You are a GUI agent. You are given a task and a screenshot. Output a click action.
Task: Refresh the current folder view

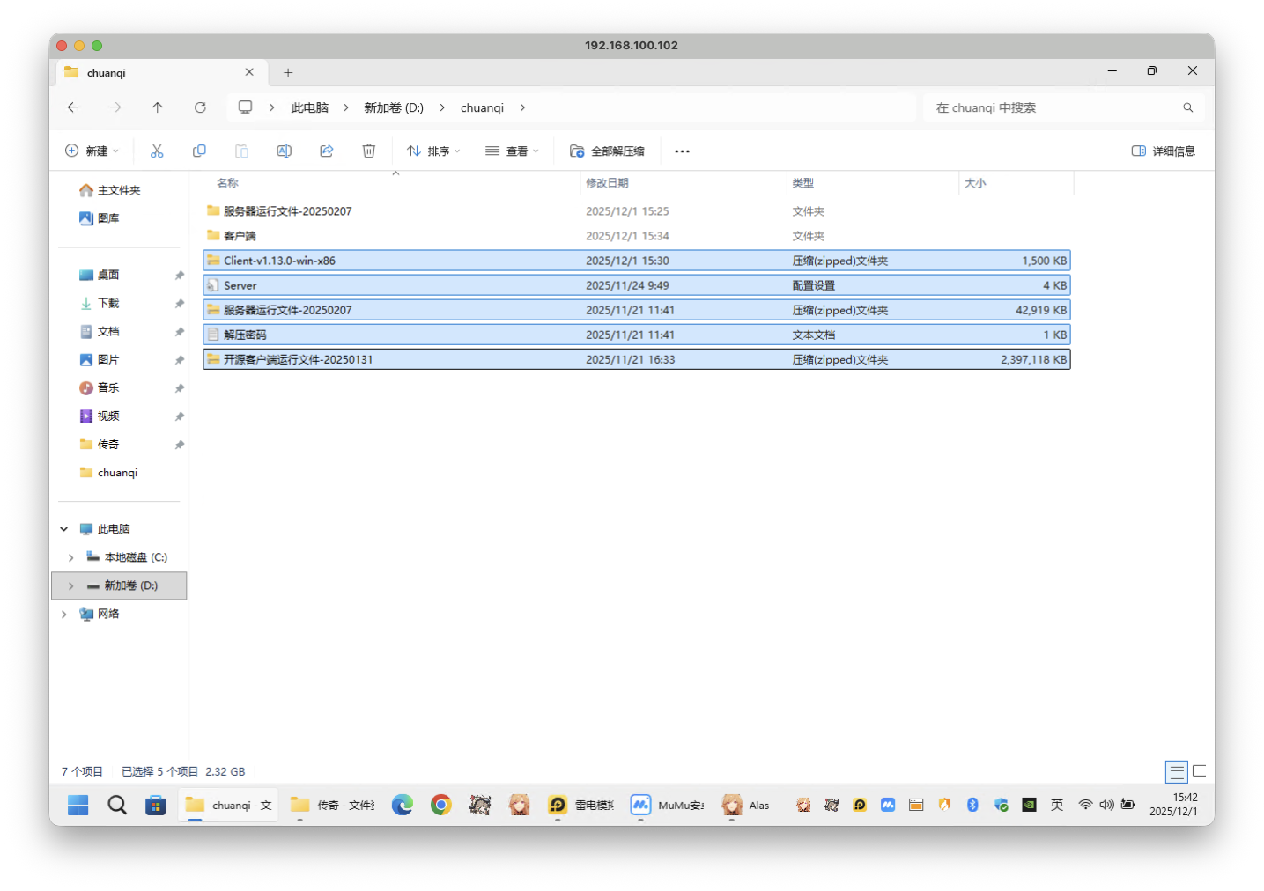point(200,107)
